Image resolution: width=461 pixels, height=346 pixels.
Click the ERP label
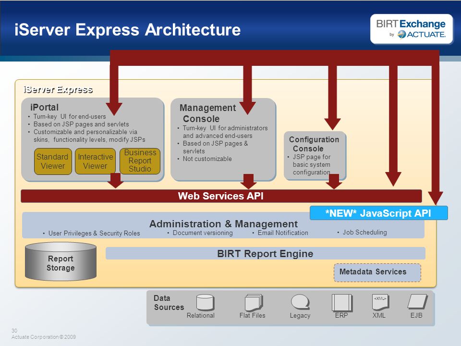coord(341,315)
